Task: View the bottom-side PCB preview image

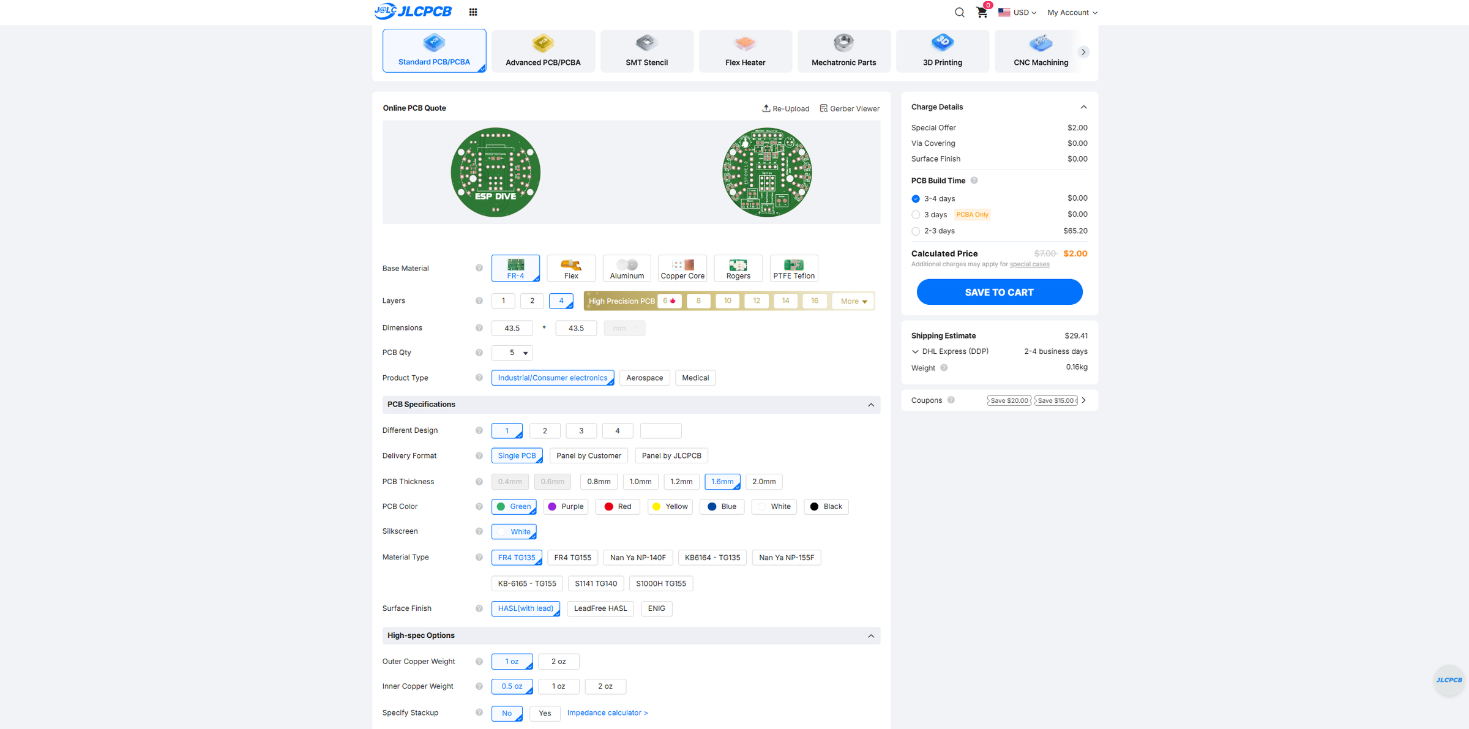Action: click(x=767, y=172)
